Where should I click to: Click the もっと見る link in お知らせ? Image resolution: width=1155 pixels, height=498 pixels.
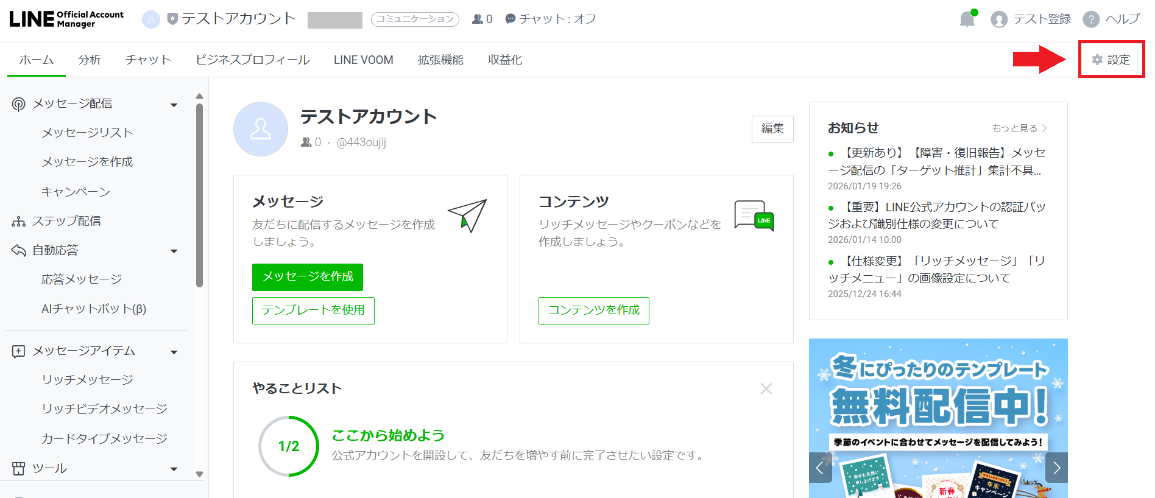pyautogui.click(x=1019, y=128)
